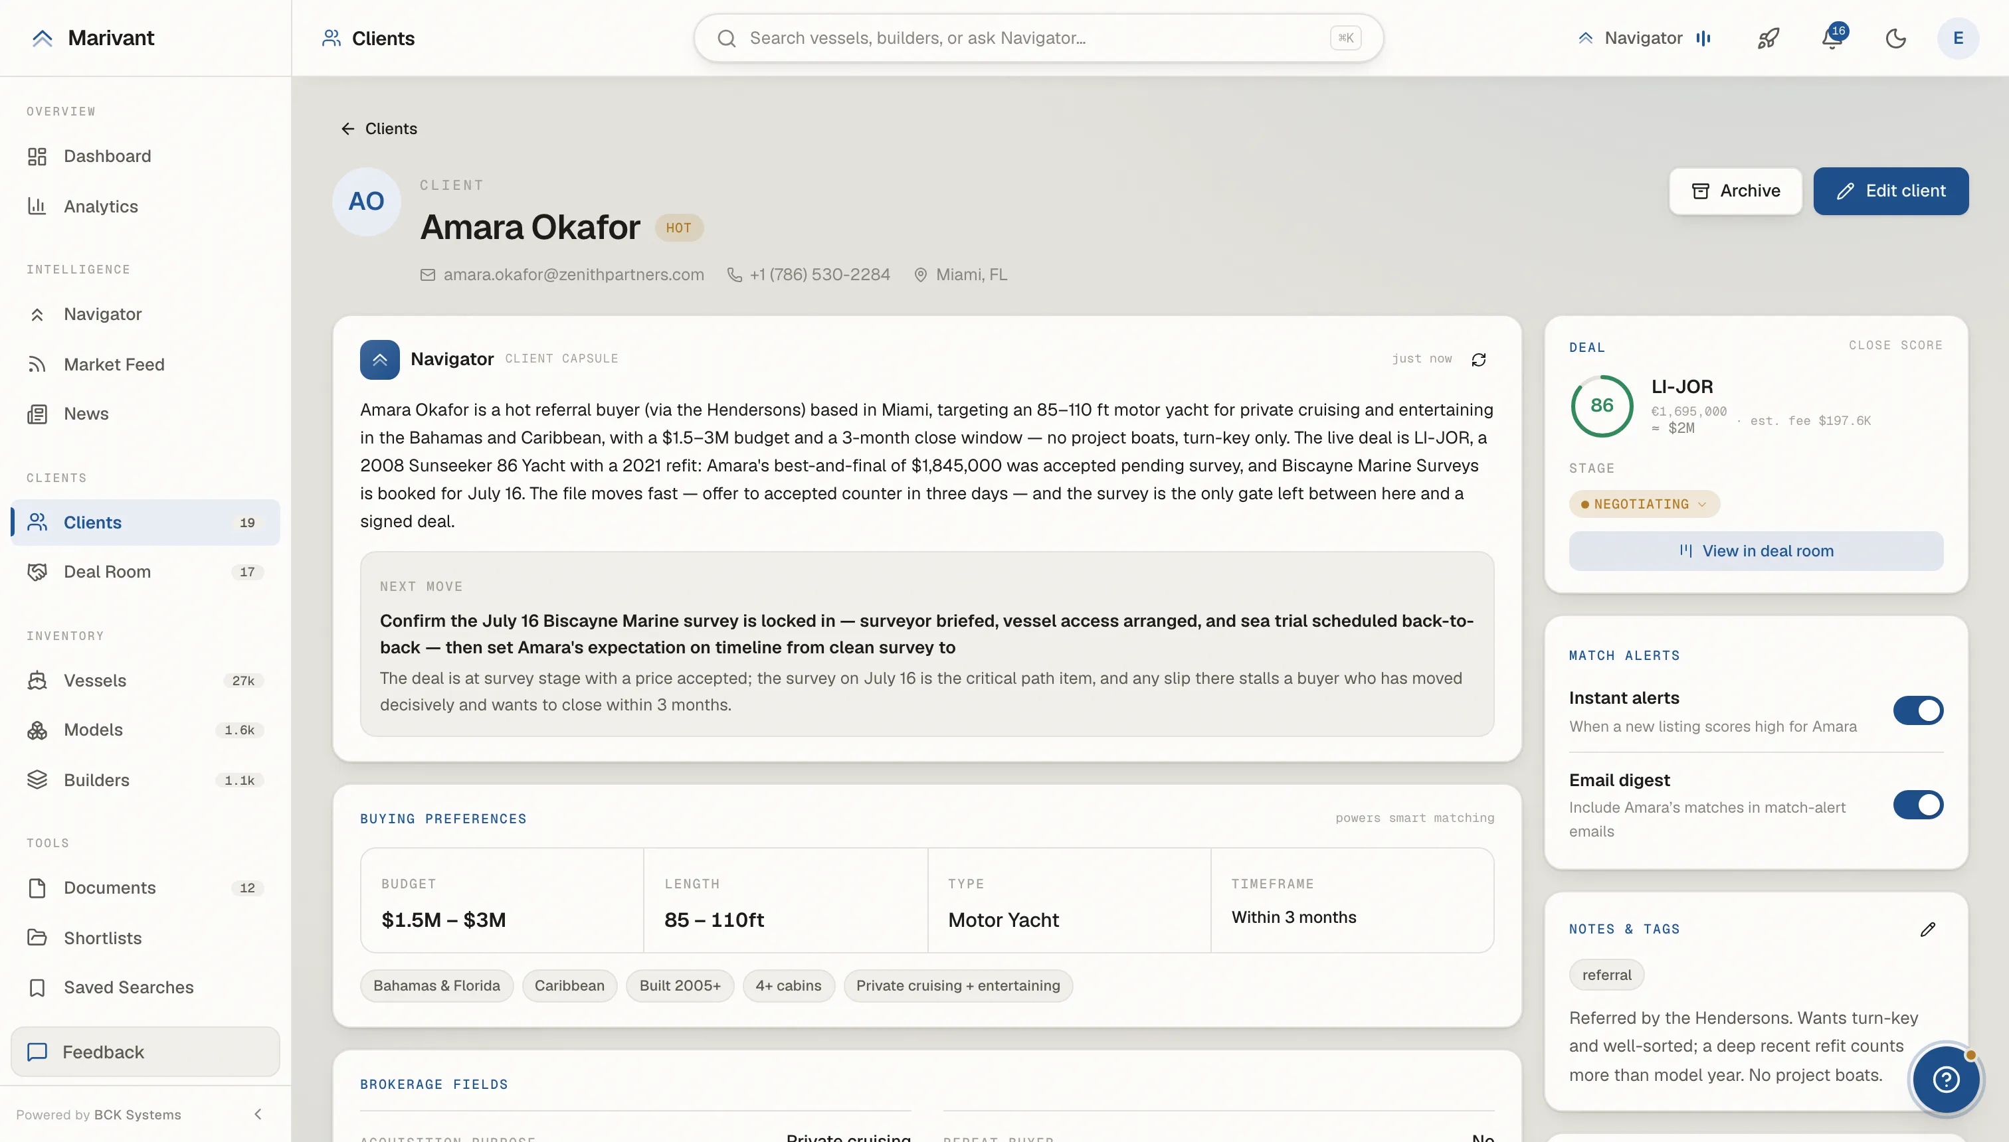2009x1142 pixels.
Task: Click amara.okafor@zenithpartners.com email
Action: click(573, 274)
